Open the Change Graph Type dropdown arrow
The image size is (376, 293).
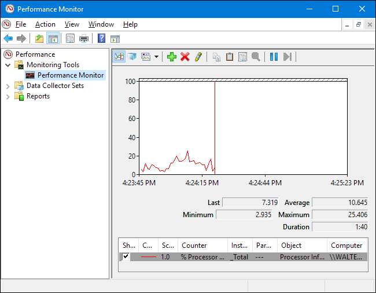coord(156,57)
